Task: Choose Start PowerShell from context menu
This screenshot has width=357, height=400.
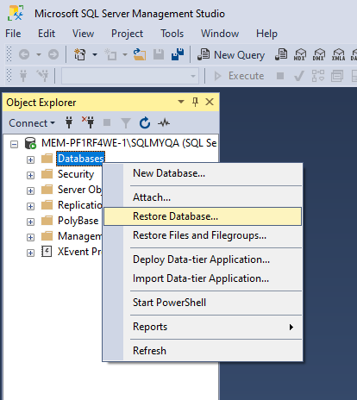Action: tap(203, 303)
